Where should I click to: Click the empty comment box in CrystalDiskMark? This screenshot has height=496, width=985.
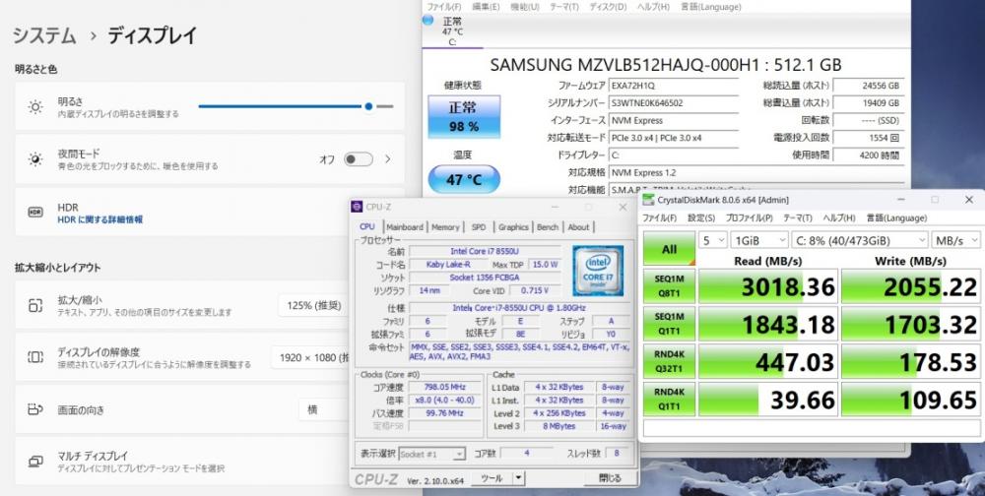point(812,428)
